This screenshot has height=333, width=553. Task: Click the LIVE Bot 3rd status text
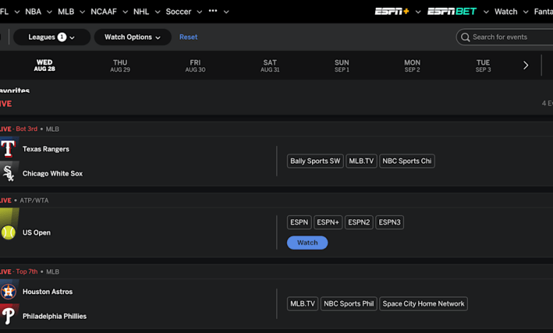click(x=18, y=129)
